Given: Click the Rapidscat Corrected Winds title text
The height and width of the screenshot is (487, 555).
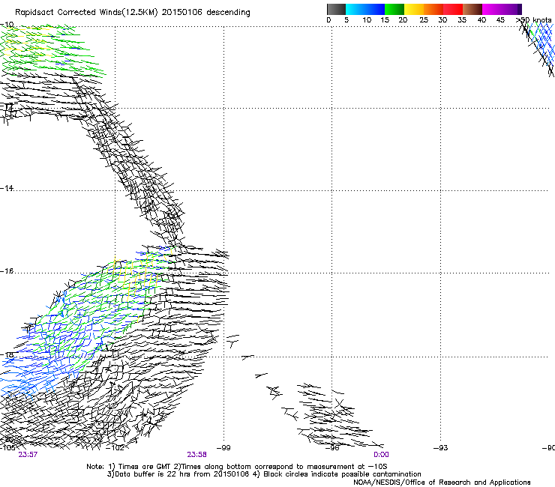Looking at the screenshot, I should [x=133, y=13].
